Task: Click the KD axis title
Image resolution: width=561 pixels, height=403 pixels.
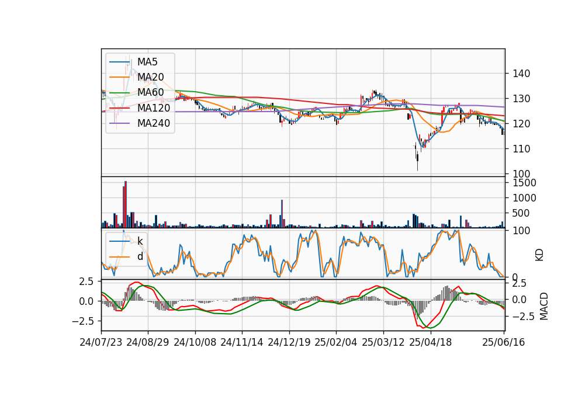Action: 539,255
